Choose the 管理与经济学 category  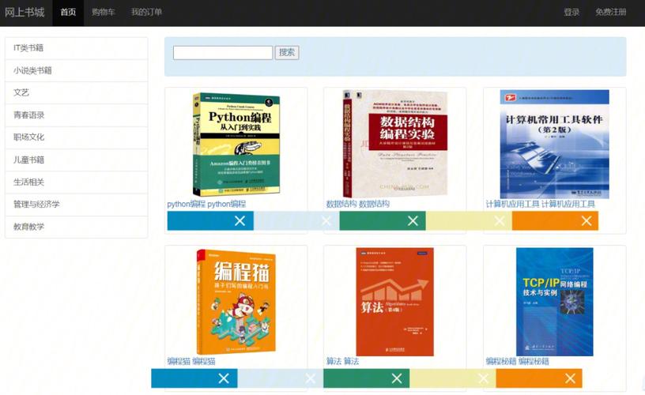click(x=76, y=205)
